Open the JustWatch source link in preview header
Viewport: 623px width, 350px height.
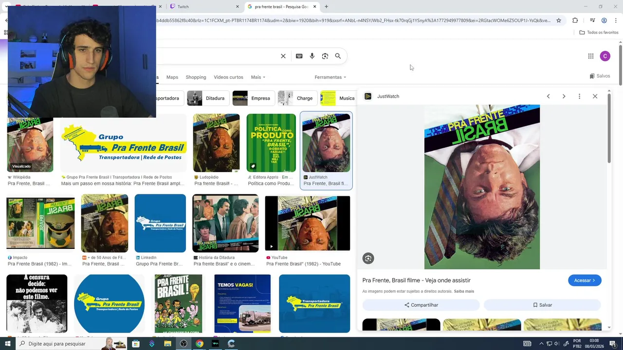click(388, 96)
